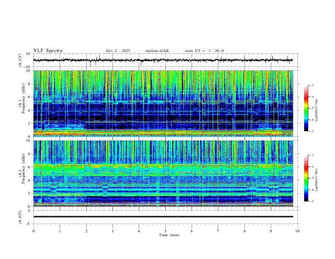Click the "ch.1(V)" waveform axis label
The width and height of the screenshot is (335, 259).
[x=20, y=60]
